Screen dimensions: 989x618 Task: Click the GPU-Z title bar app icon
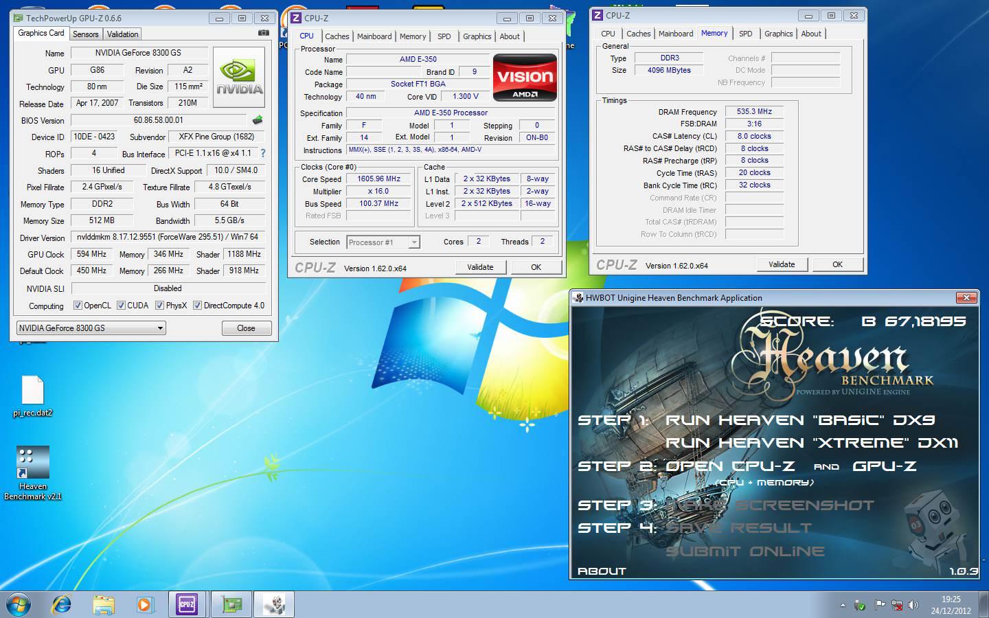point(19,19)
